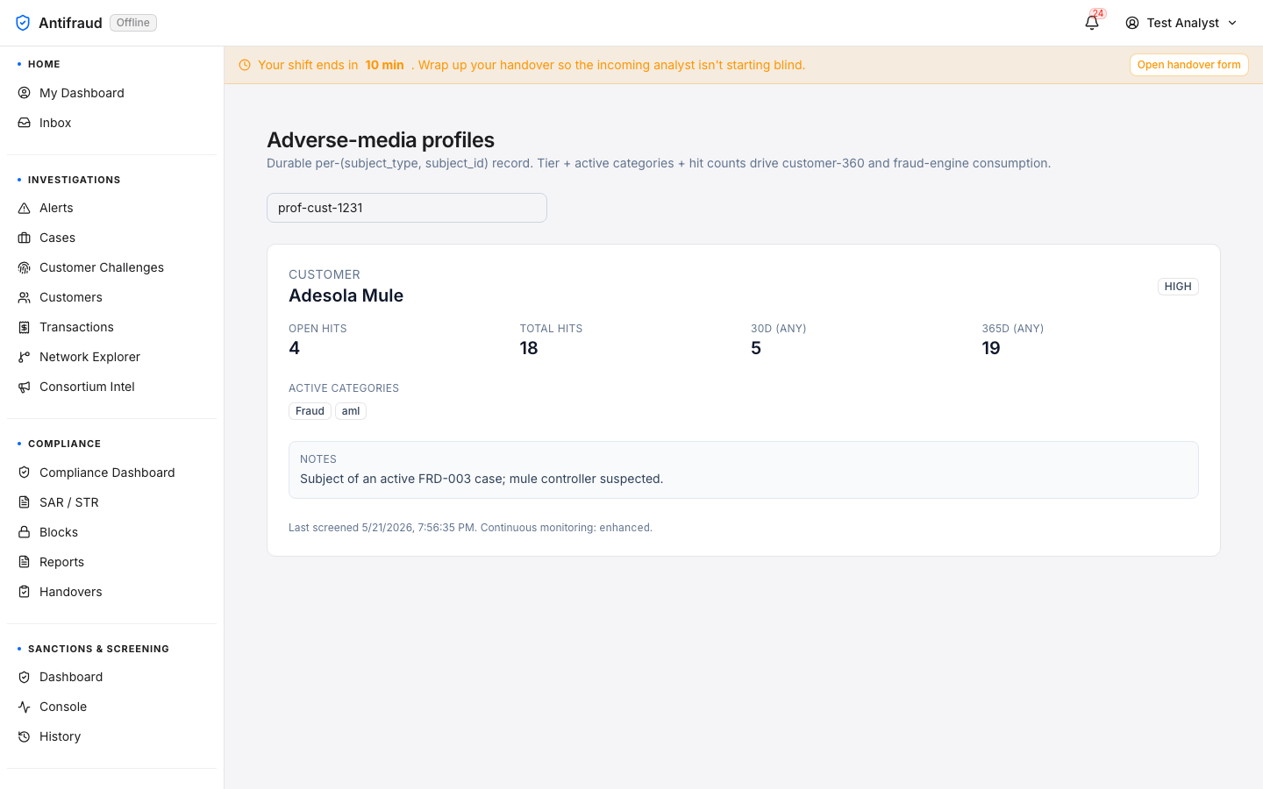
Task: Click the aml category tag
Action: [351, 411]
